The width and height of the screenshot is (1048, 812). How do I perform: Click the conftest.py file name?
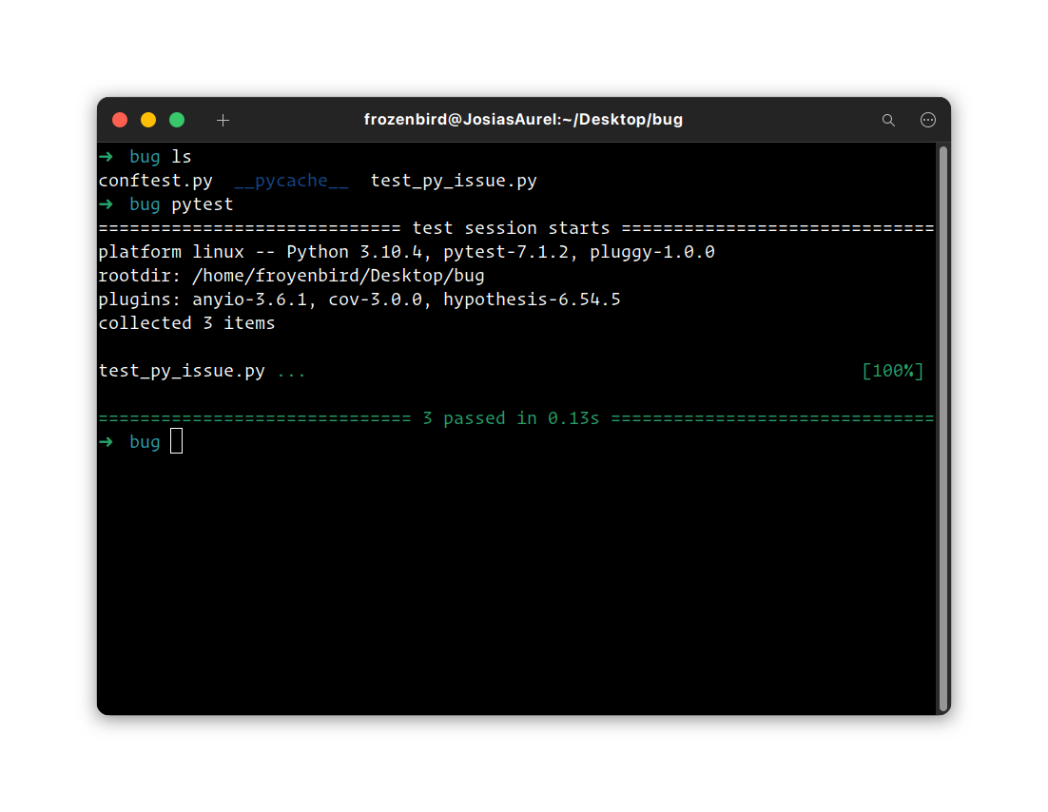[156, 181]
